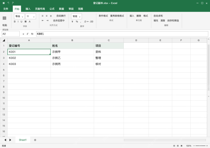Viewport: 210px width, 148px height.
Task: Select row 3 header
Action: click(x=4, y=58)
